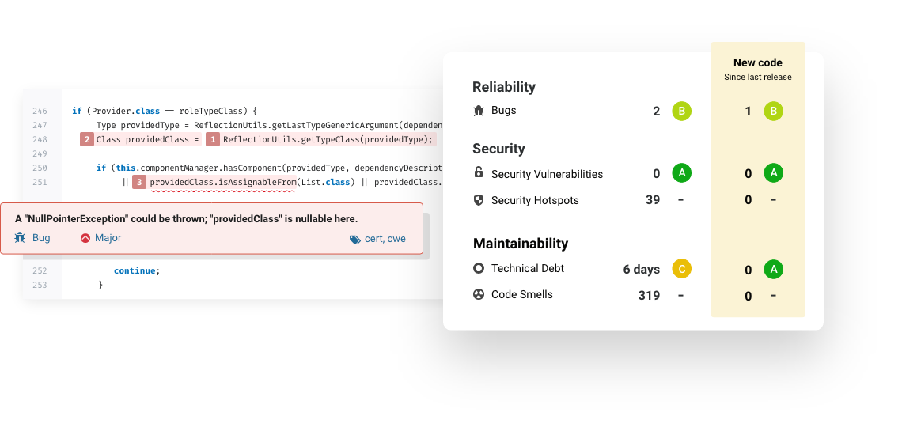This screenshot has height=435, width=902.
Task: Click the shield icon for Security Hotspots
Action: coord(478,200)
